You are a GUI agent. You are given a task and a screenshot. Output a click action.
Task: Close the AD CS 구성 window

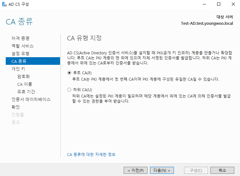tap(233, 4)
